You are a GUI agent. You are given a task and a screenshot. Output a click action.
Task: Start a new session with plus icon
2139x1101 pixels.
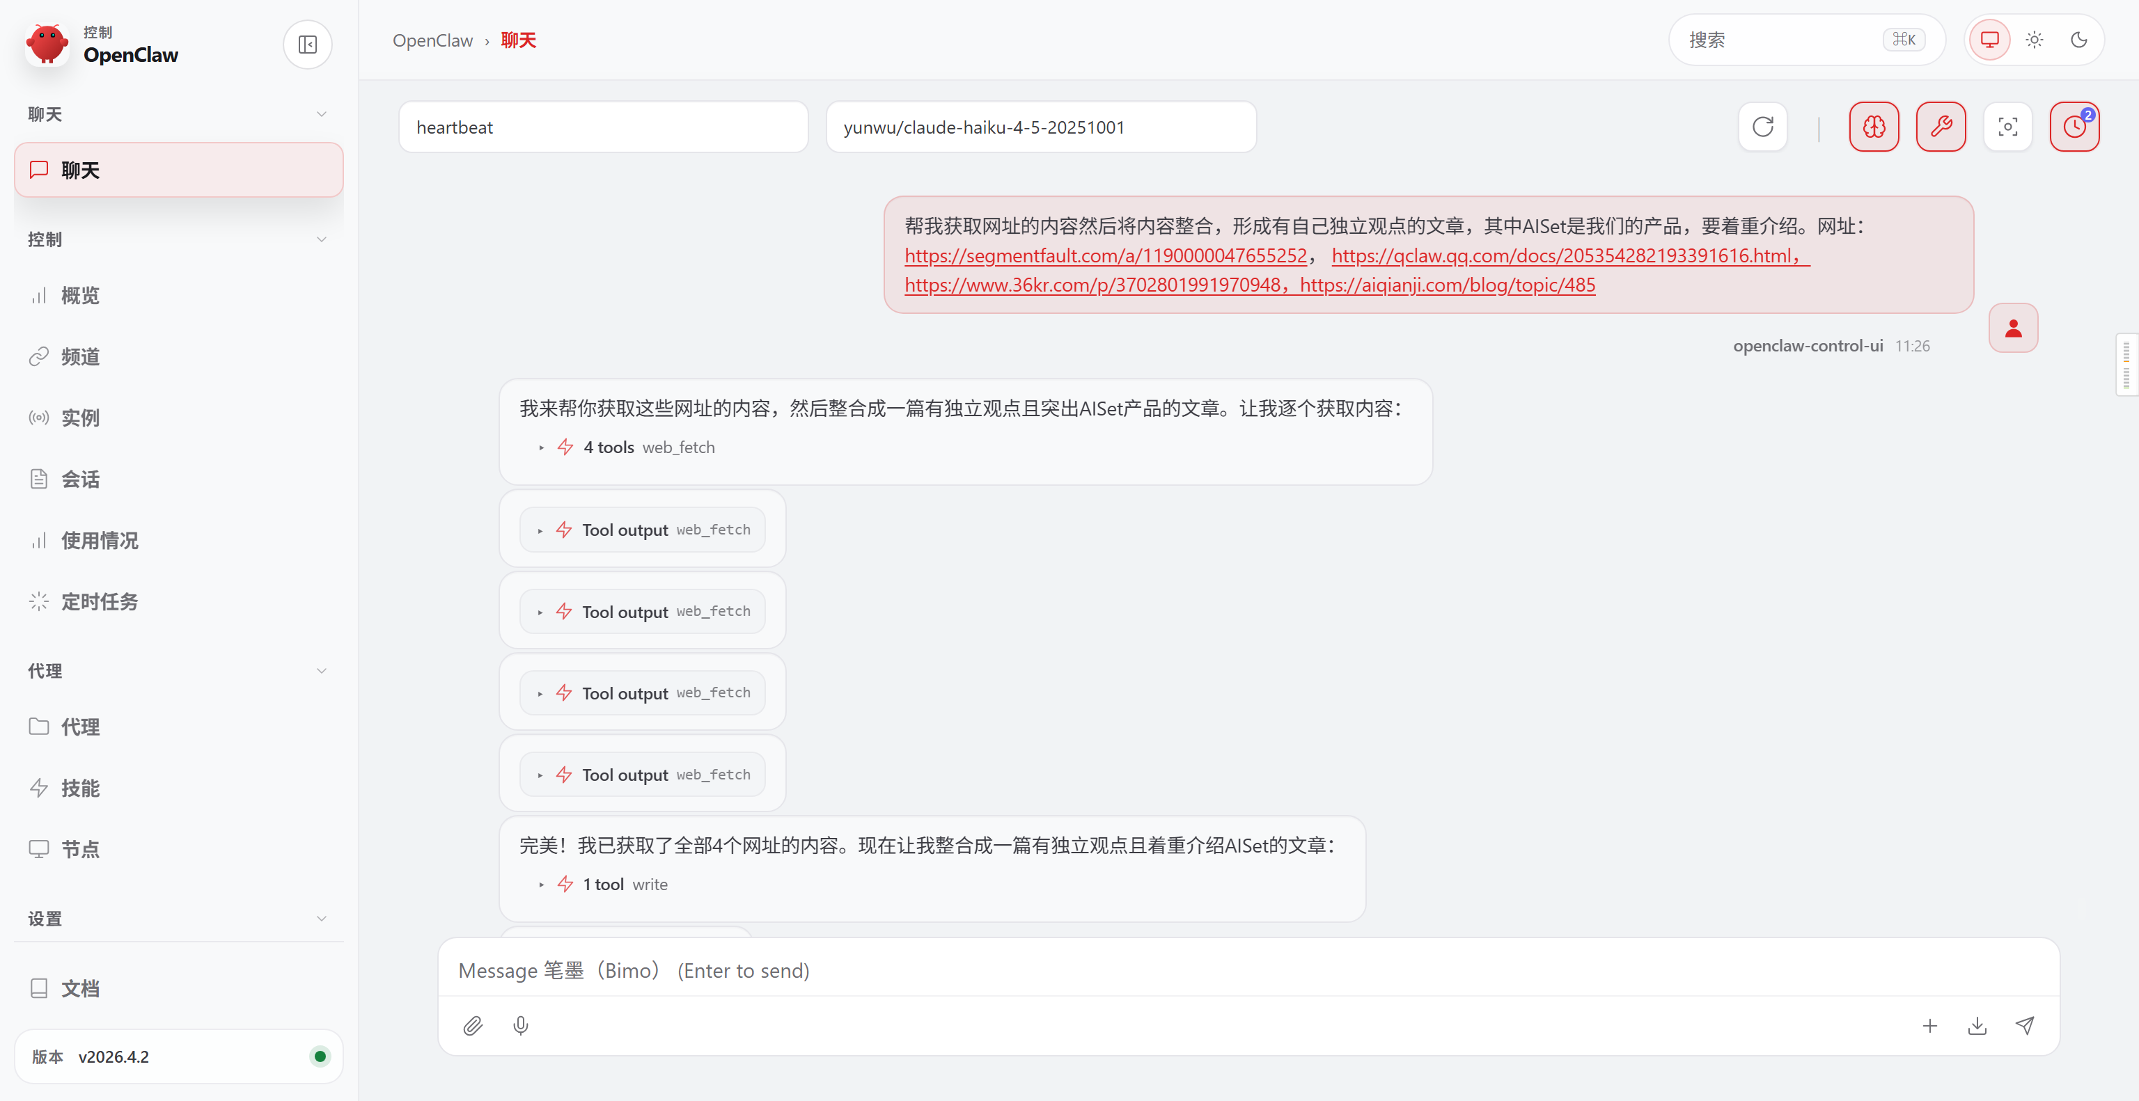[x=1929, y=1026]
